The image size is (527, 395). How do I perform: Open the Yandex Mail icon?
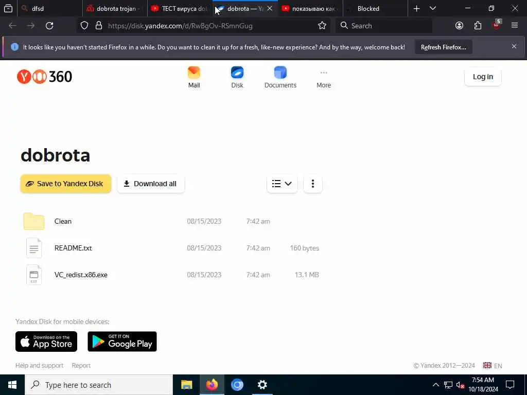tap(194, 73)
